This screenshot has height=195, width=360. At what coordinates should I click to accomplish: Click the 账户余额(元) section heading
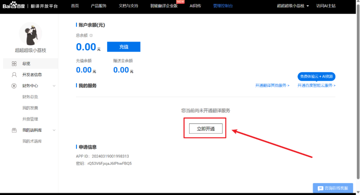pos(92,25)
